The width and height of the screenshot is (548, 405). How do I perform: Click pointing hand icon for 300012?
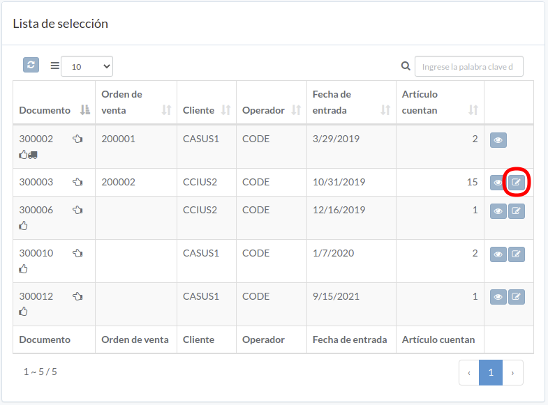coord(77,296)
